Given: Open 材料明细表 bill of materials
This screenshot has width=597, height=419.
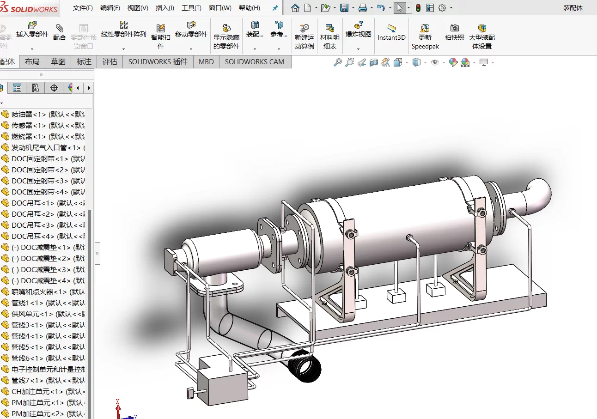Looking at the screenshot, I should tap(330, 36).
